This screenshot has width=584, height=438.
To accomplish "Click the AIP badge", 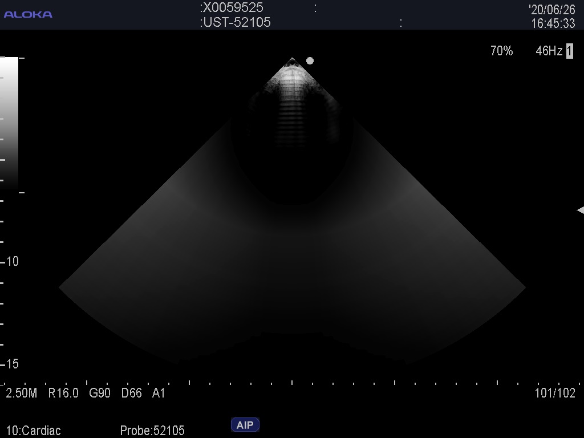I will 245,425.
